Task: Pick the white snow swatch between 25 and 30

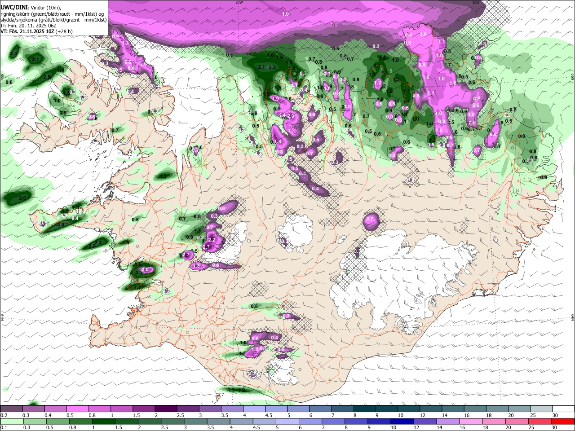Action: pos(541,409)
